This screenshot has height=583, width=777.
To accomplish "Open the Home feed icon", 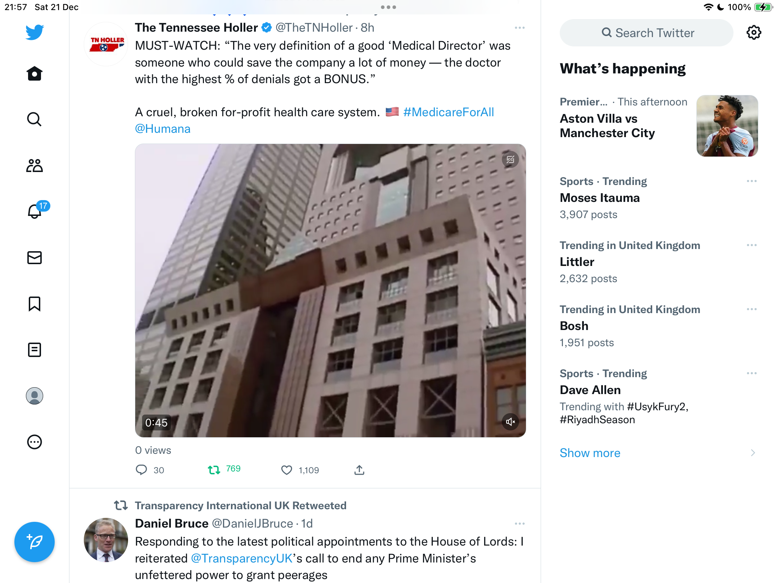I will [35, 74].
